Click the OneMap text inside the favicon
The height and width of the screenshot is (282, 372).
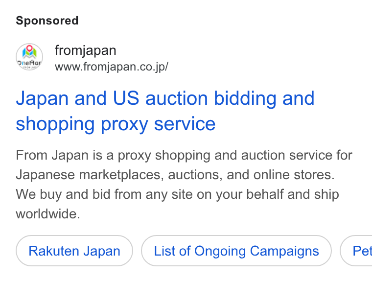(29, 63)
